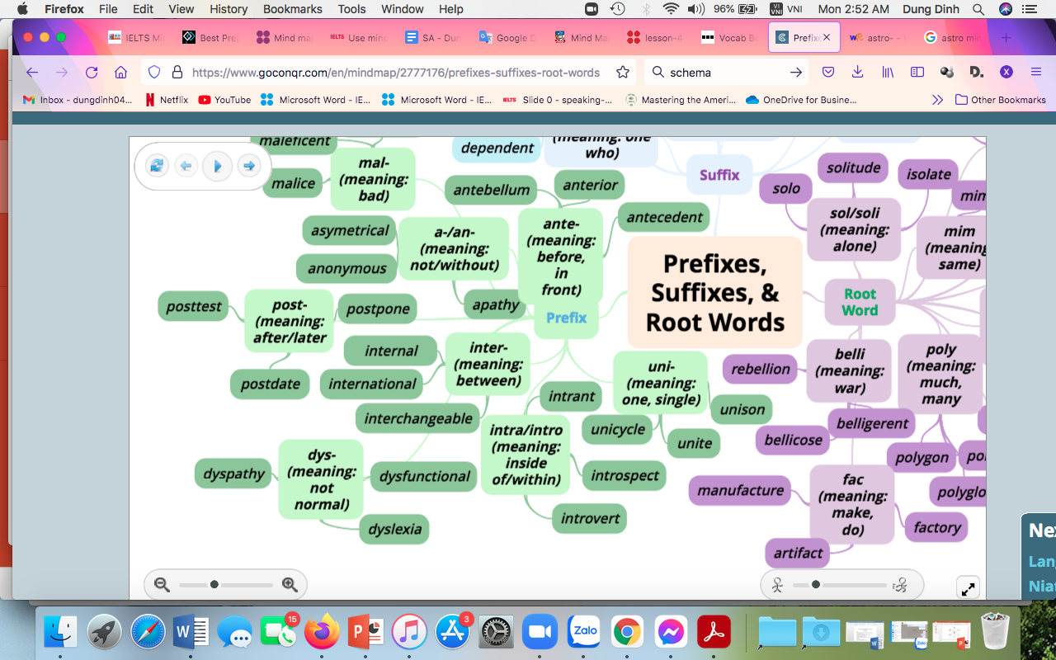This screenshot has height=660, width=1056.
Task: Open Zalo in the Dock
Action: 585,632
